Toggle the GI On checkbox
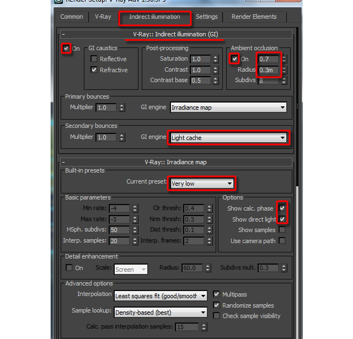The width and height of the screenshot is (353, 339). [x=66, y=48]
